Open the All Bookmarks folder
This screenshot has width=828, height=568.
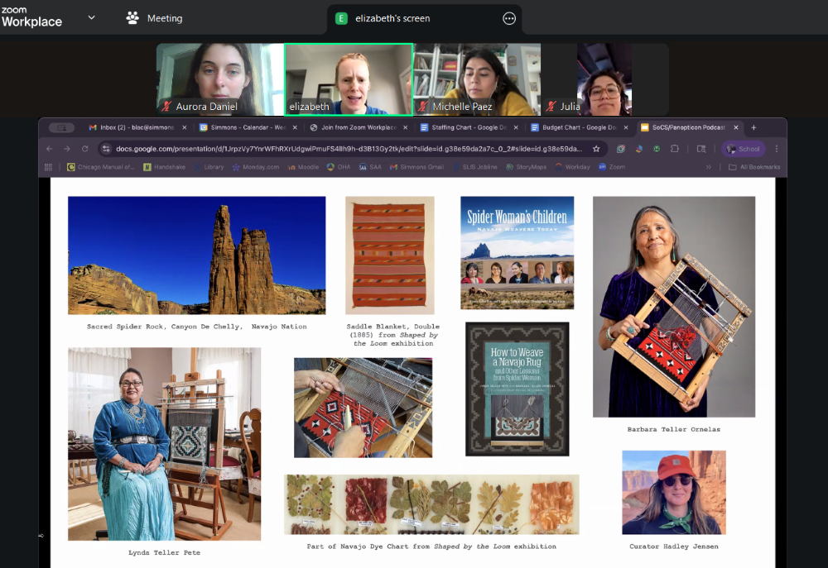(x=754, y=167)
